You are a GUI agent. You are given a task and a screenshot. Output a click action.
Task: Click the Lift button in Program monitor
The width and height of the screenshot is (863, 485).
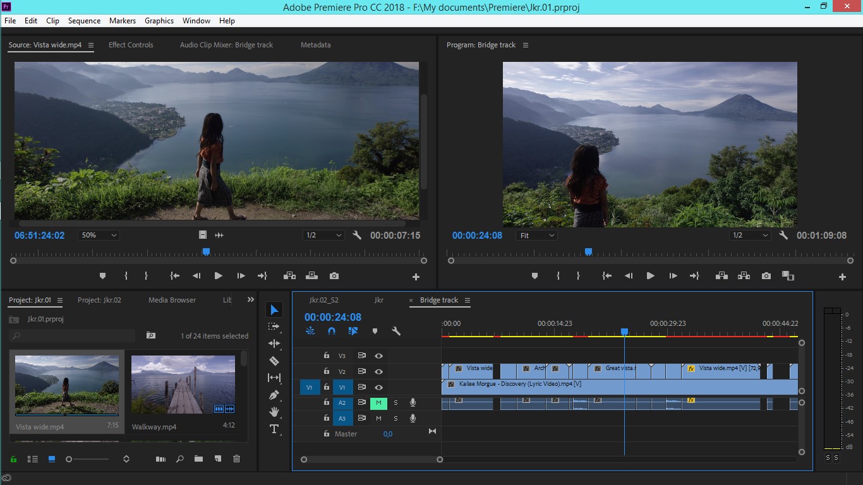pos(721,276)
